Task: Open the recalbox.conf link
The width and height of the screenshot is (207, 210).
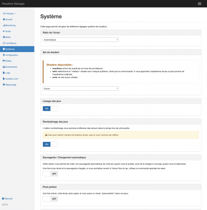Action: pyautogui.click(x=10, y=79)
